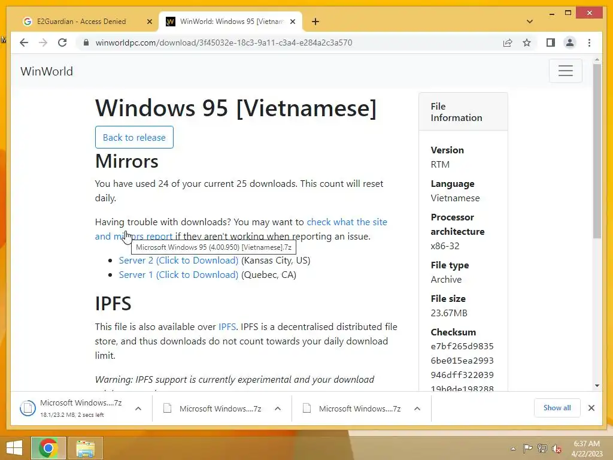The image size is (613, 460).
Task: Click the address bar URL
Action: (224, 43)
